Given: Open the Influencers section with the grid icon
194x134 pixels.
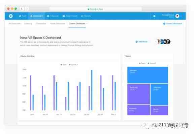Looking at the screenshot, I should [53, 16].
